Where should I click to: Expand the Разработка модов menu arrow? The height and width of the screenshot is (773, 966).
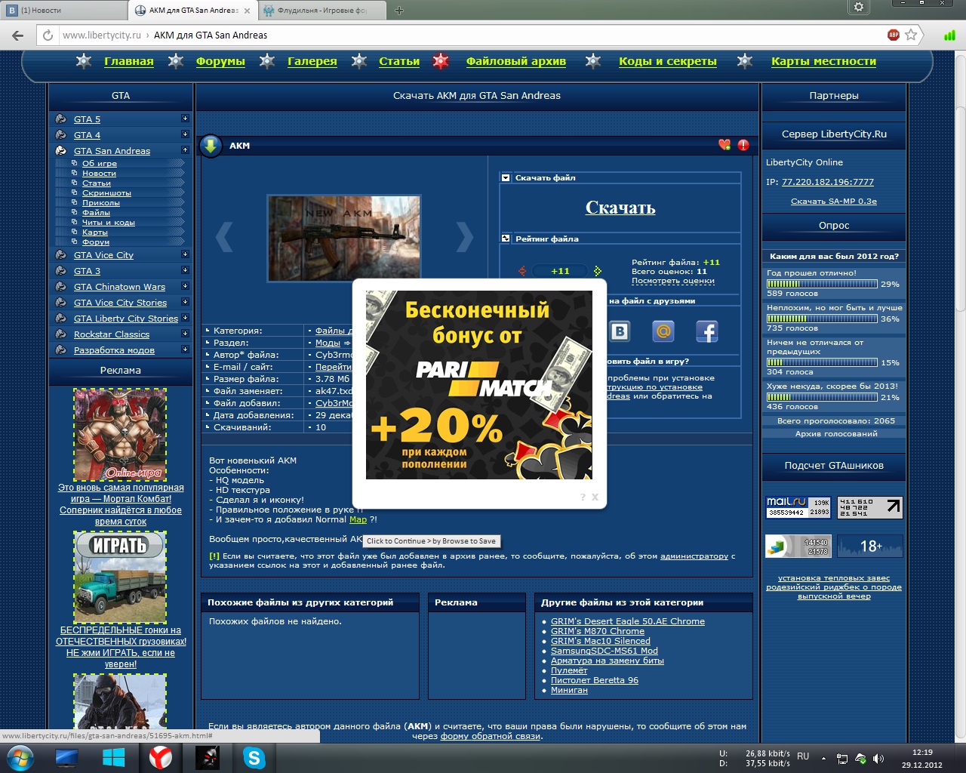tap(185, 350)
